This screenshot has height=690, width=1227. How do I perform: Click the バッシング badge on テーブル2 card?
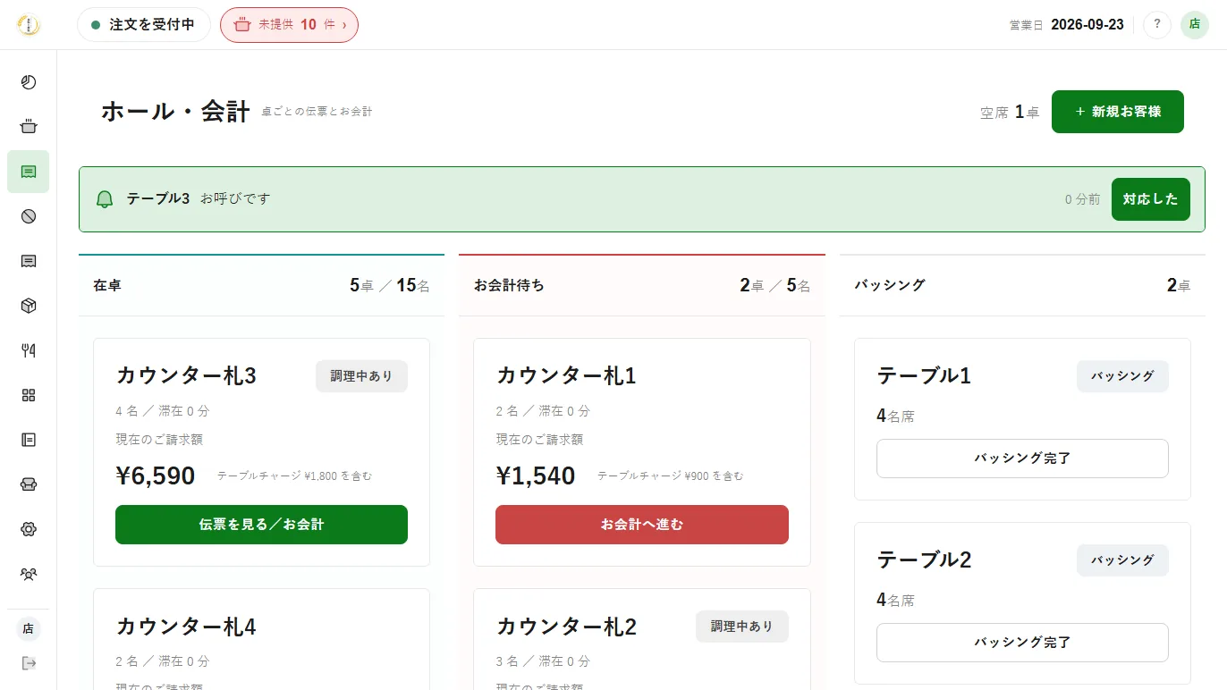point(1122,560)
